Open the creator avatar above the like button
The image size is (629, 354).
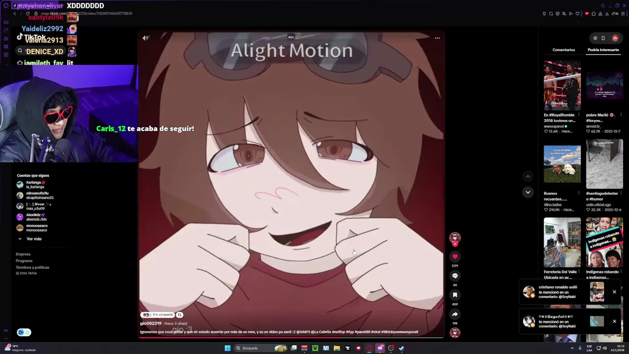(x=455, y=237)
